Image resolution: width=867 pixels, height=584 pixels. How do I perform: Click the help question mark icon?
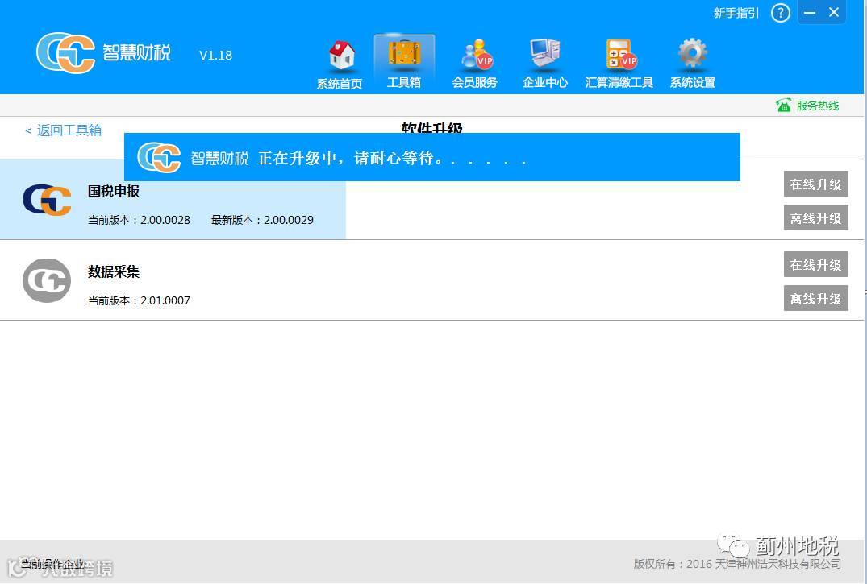pos(780,13)
